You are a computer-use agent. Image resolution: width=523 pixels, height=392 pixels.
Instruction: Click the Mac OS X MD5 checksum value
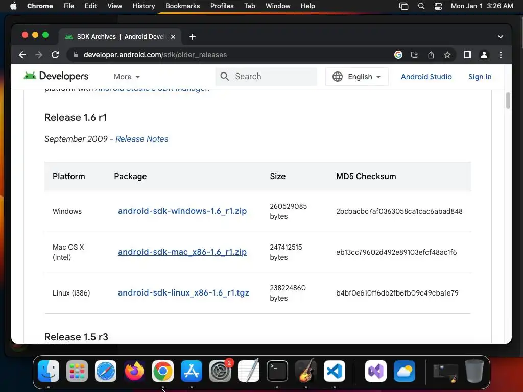click(x=396, y=252)
